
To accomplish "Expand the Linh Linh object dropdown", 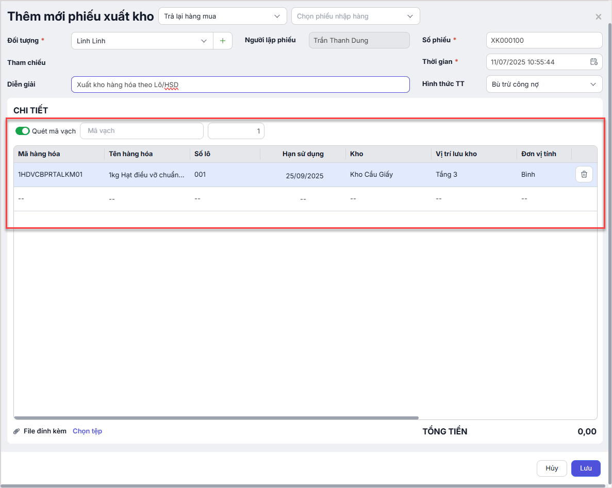I will click(x=142, y=41).
